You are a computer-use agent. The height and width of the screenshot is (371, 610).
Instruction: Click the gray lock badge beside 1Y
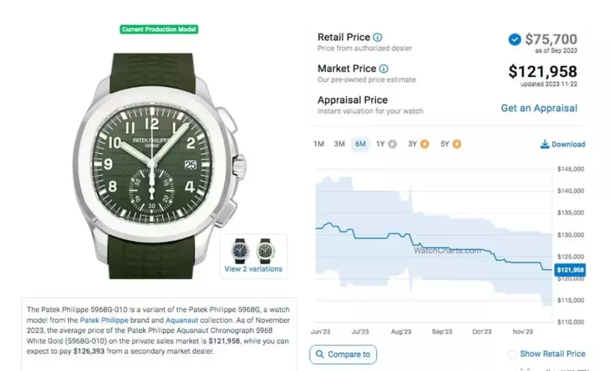392,145
